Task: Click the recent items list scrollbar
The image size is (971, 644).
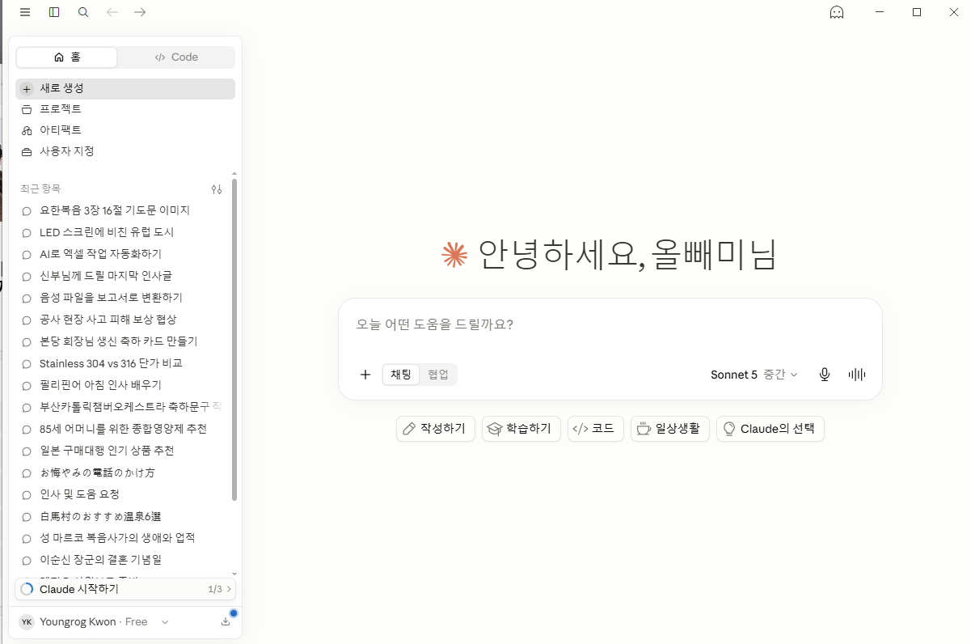Action: point(234,340)
